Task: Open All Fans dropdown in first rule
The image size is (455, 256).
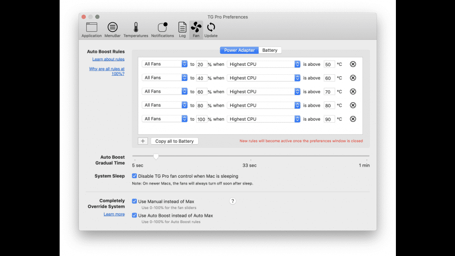Action: point(165,64)
